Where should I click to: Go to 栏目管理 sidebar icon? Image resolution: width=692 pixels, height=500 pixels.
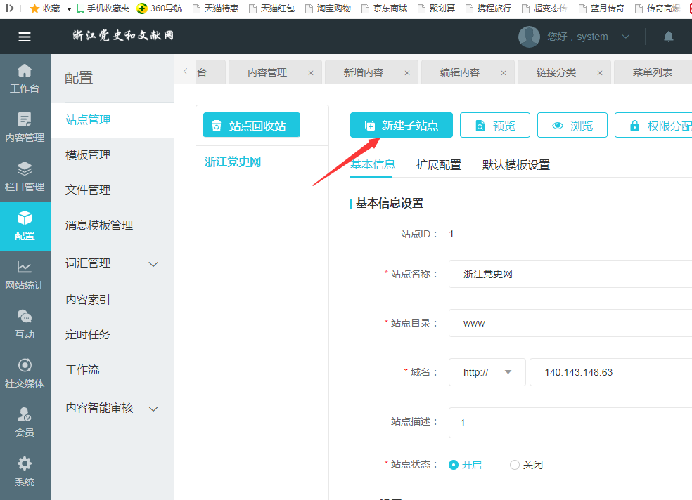[x=25, y=176]
